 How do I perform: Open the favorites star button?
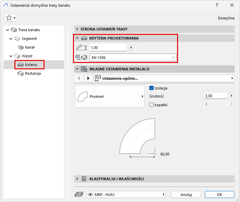point(10,18)
